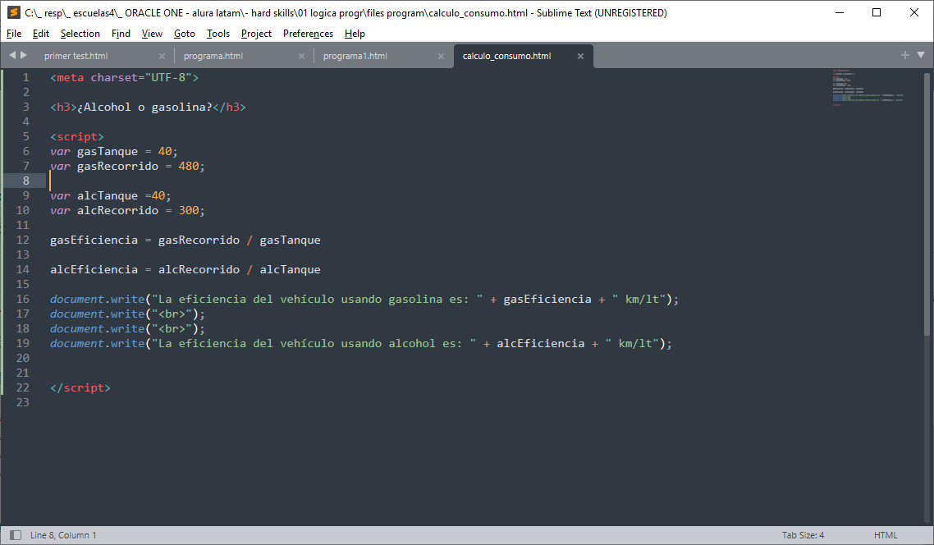Open the Help menu
This screenshot has width=934, height=545.
tap(355, 34)
